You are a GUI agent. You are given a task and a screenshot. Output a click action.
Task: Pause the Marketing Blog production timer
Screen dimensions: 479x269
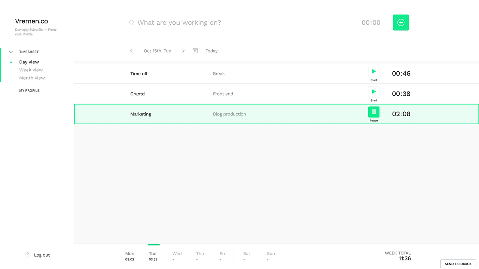click(373, 111)
